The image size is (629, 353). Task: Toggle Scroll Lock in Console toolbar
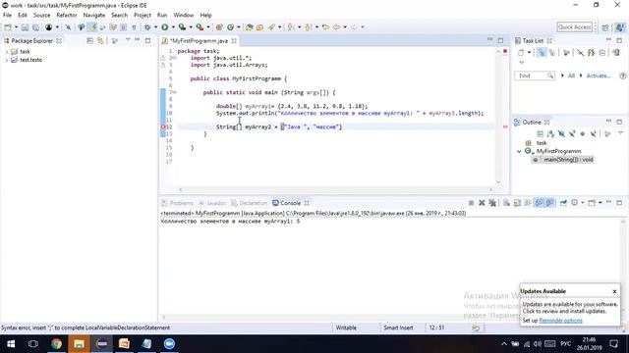pos(517,203)
